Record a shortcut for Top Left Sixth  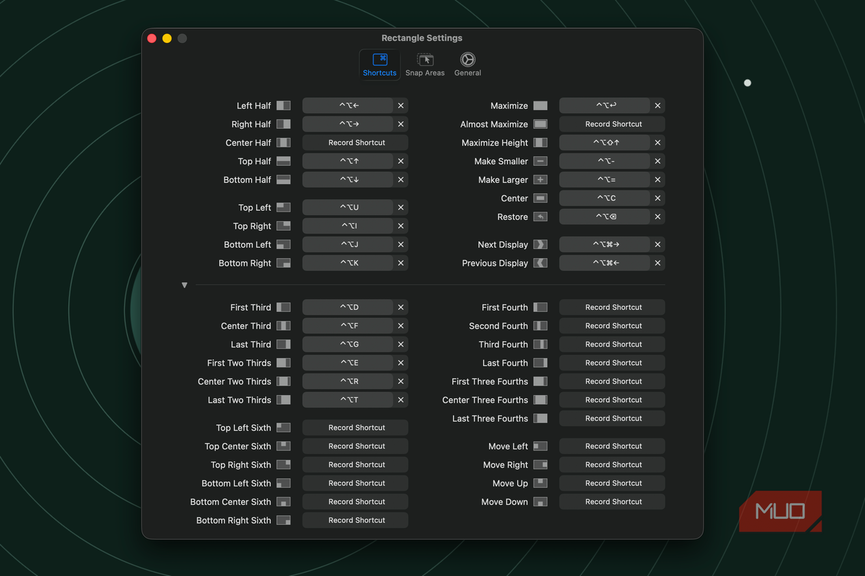[x=355, y=428]
